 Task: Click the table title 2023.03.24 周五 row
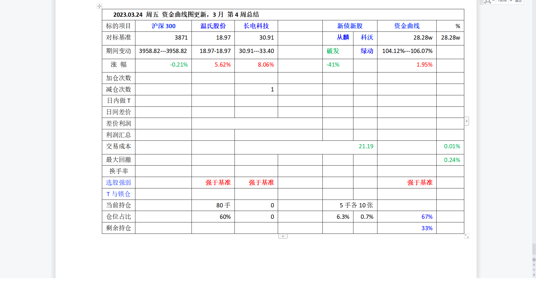pos(186,14)
